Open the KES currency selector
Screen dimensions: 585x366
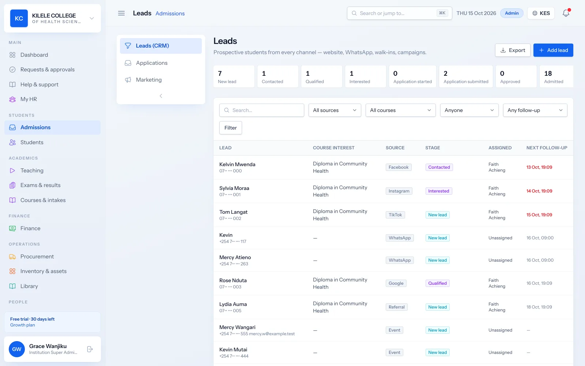541,13
